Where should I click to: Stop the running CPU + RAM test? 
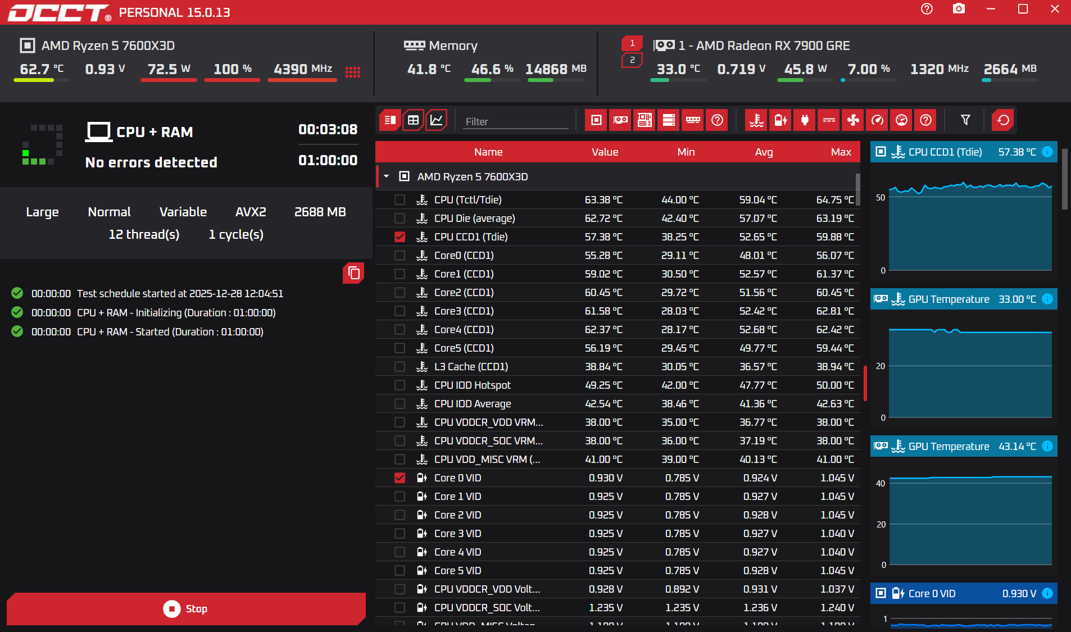coord(186,609)
